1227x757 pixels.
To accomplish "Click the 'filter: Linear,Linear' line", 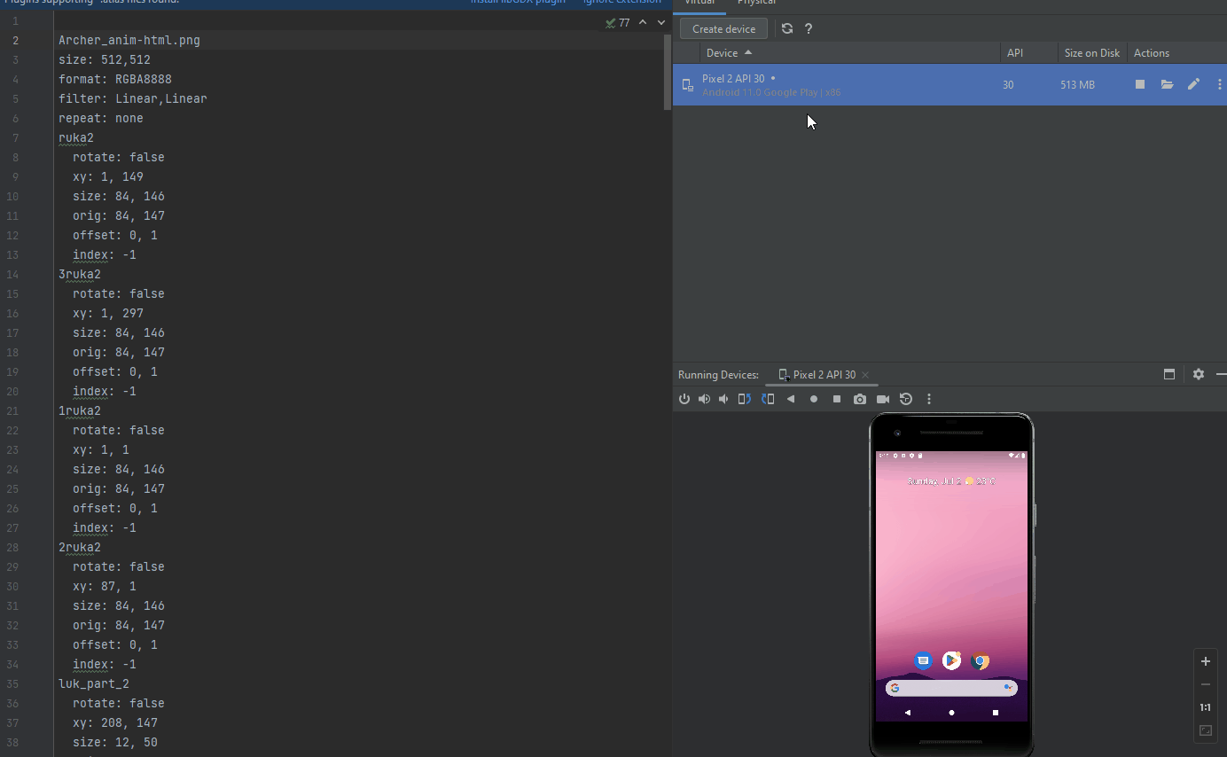I will click(133, 99).
